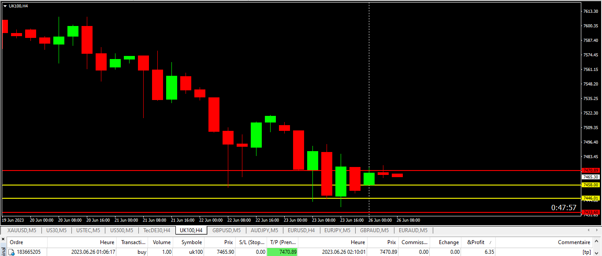Open the USTEC,M5 chart tab

[x=88, y=230]
